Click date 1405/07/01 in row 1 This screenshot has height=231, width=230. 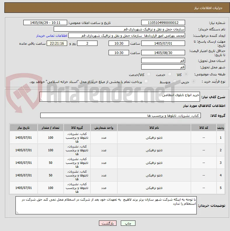24,138
